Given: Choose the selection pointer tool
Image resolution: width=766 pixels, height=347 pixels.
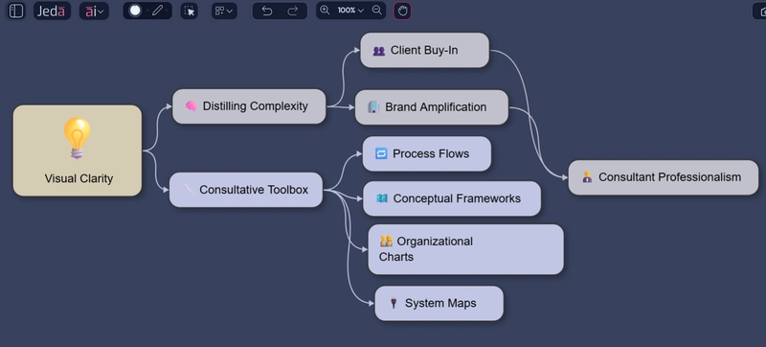Looking at the screenshot, I should point(189,11).
